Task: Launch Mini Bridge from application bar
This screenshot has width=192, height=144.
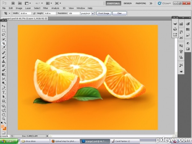Action: pos(20,3)
